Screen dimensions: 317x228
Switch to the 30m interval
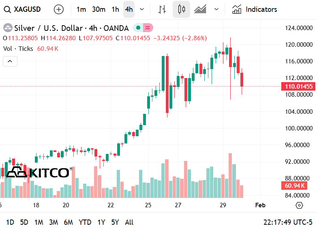point(99,9)
